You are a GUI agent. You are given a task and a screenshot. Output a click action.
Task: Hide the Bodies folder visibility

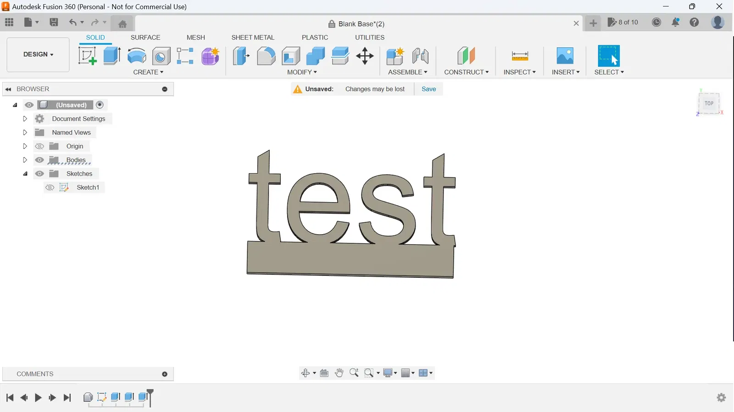[39, 160]
